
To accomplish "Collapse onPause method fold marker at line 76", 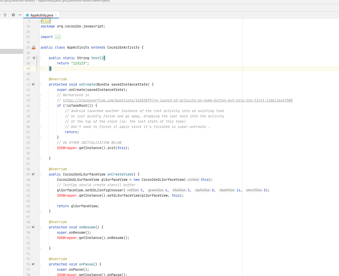I will tap(39, 264).
